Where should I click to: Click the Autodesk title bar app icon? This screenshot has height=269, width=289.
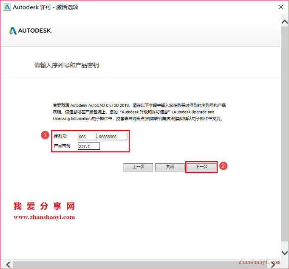[x=7, y=7]
